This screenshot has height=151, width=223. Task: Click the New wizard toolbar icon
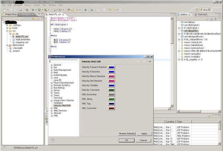click(5, 10)
